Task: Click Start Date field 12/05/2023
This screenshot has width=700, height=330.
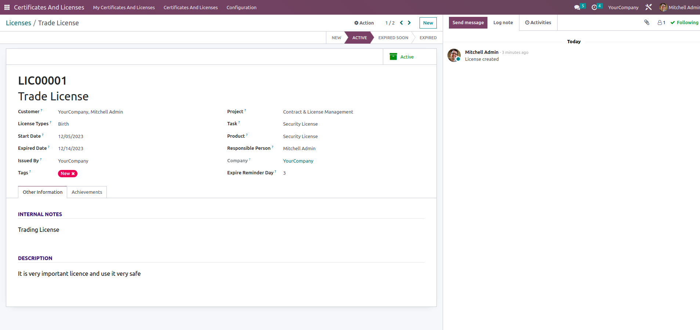Action: click(70, 137)
